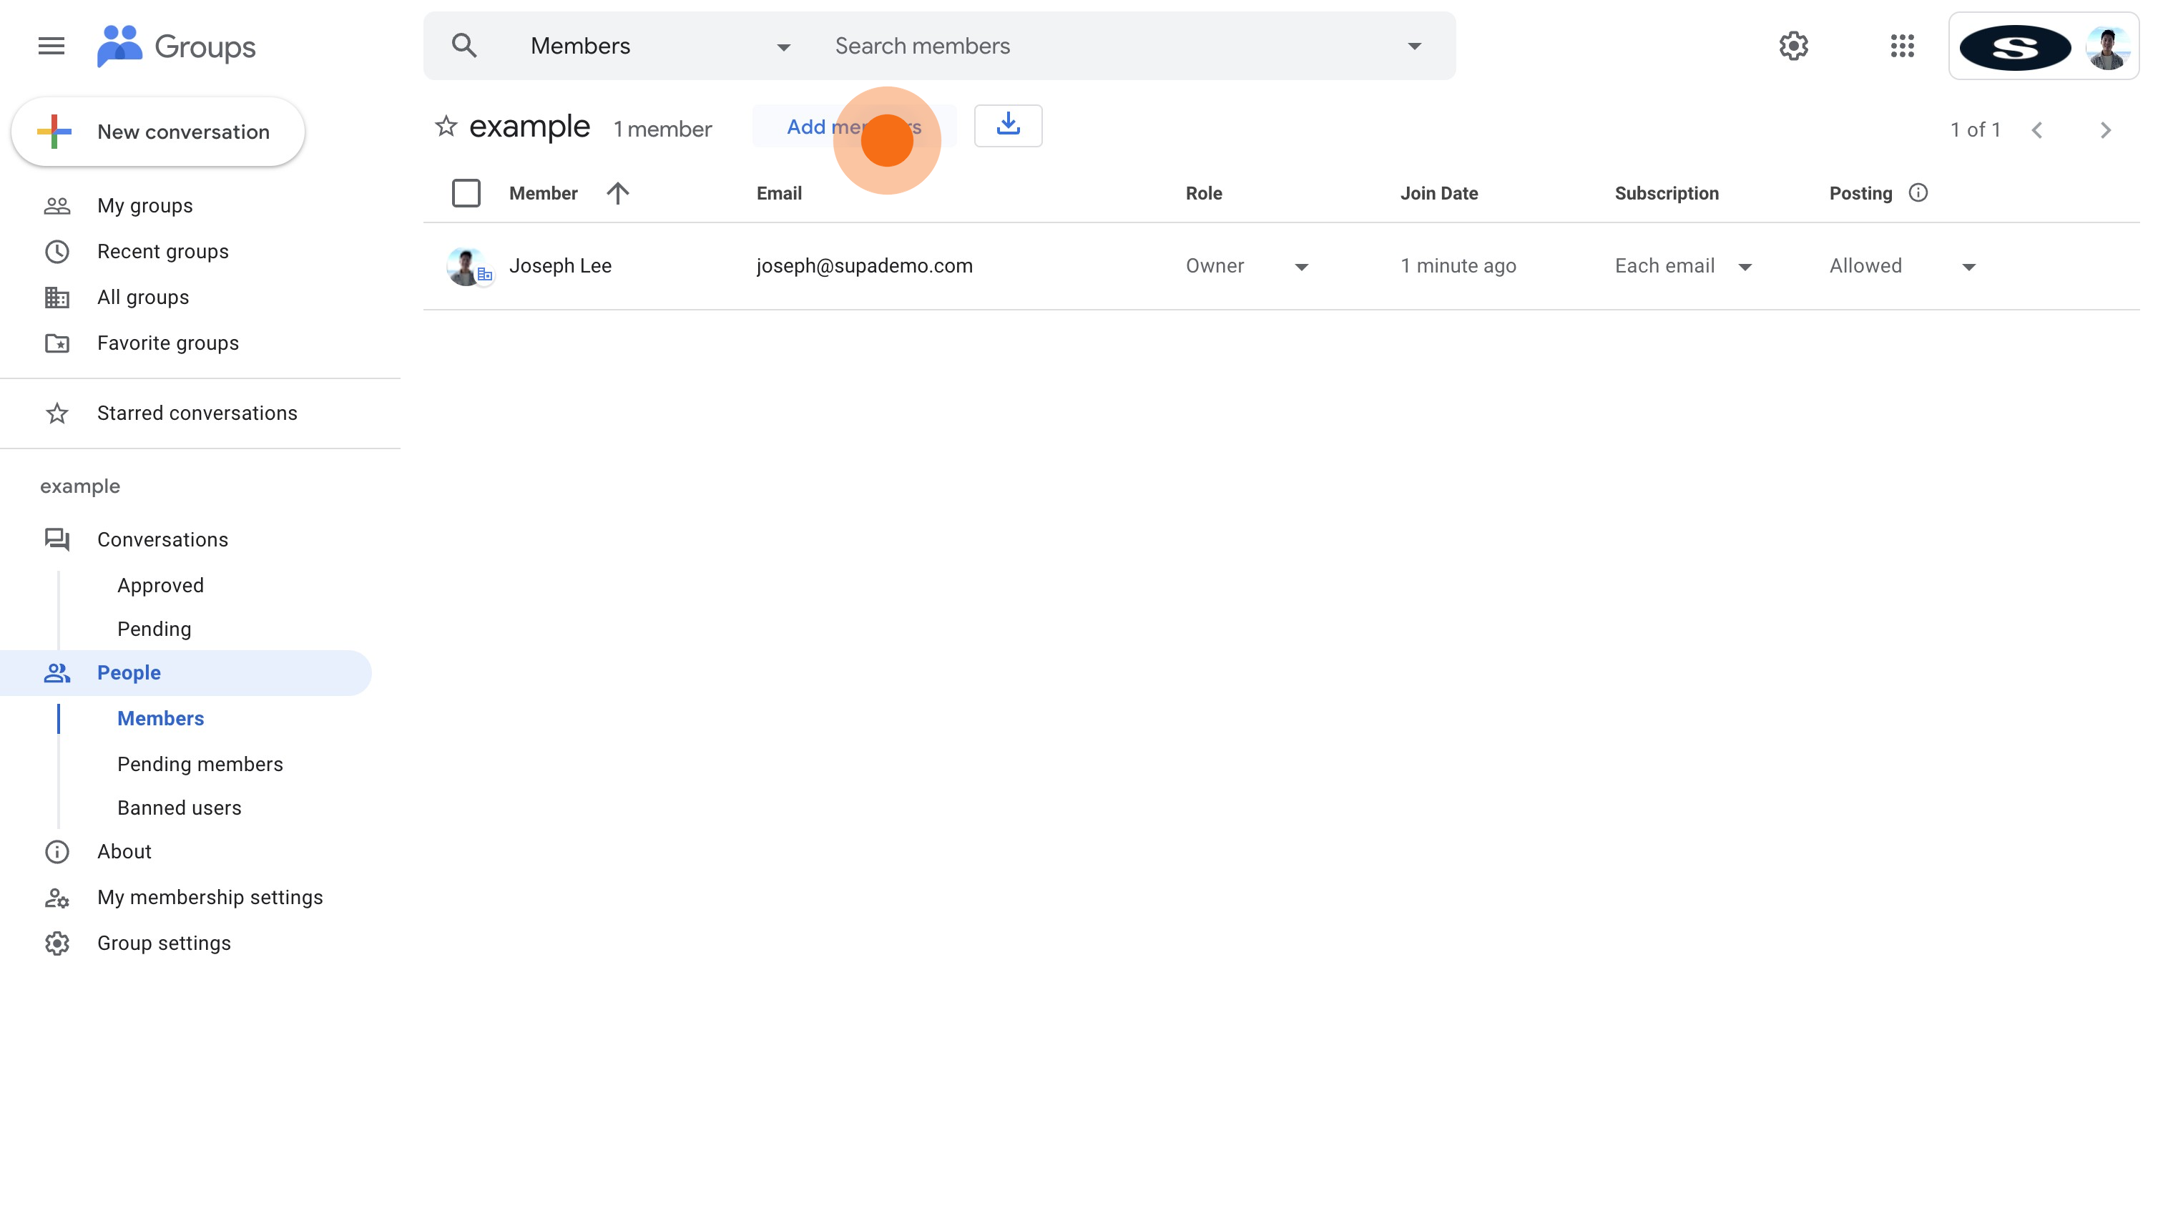This screenshot has height=1226, width=2163.
Task: Click the Role column header
Action: pyautogui.click(x=1203, y=193)
